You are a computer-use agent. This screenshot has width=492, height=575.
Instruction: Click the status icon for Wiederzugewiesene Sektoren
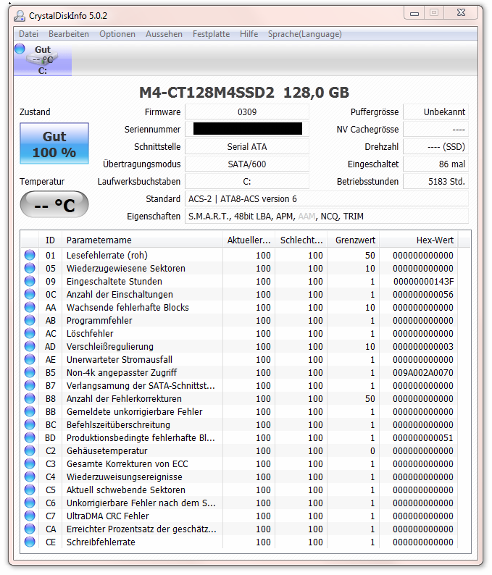pos(30,268)
